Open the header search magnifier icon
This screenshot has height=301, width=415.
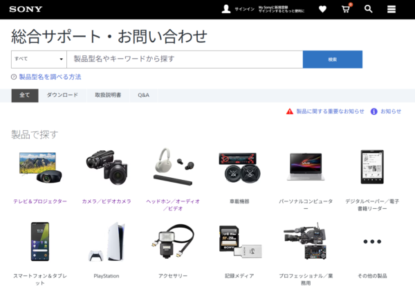(369, 9)
